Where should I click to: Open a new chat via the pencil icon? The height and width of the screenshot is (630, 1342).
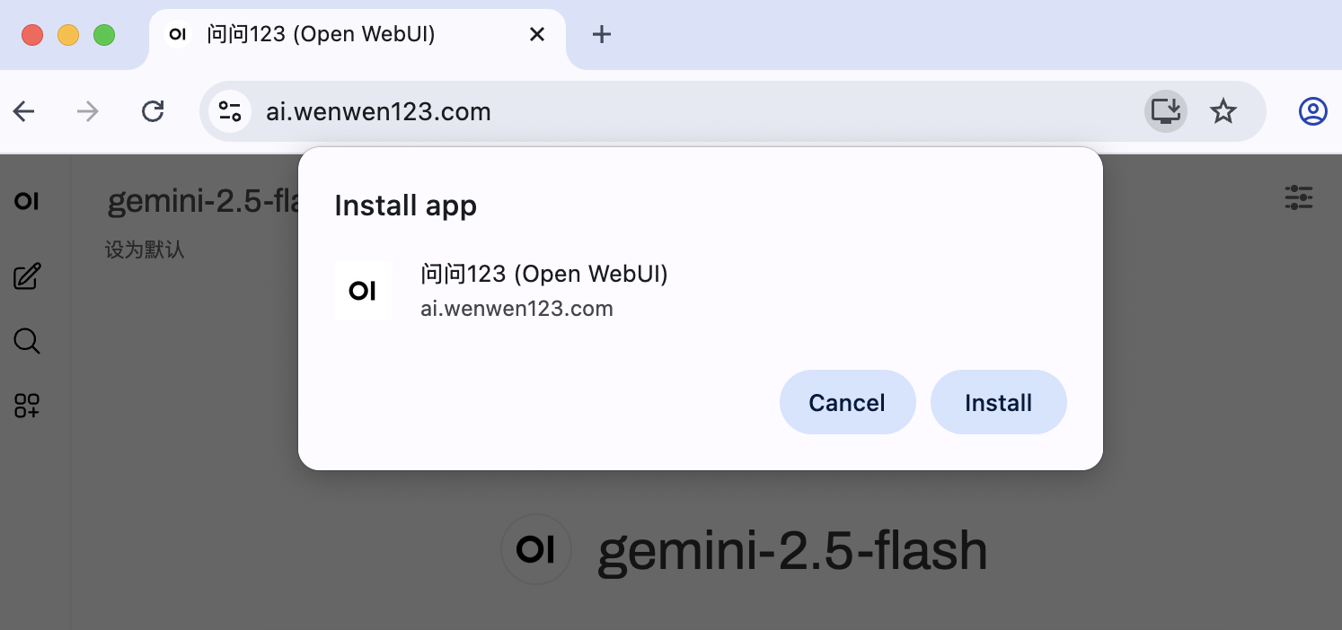(27, 276)
